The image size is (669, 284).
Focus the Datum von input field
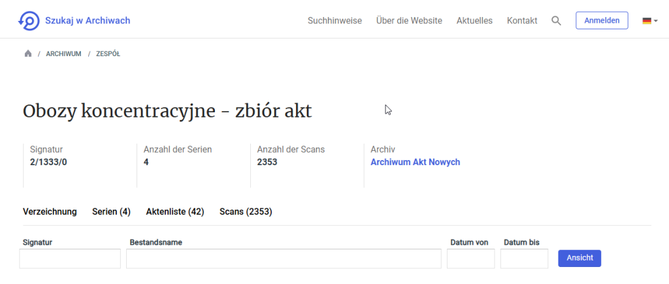(470, 259)
